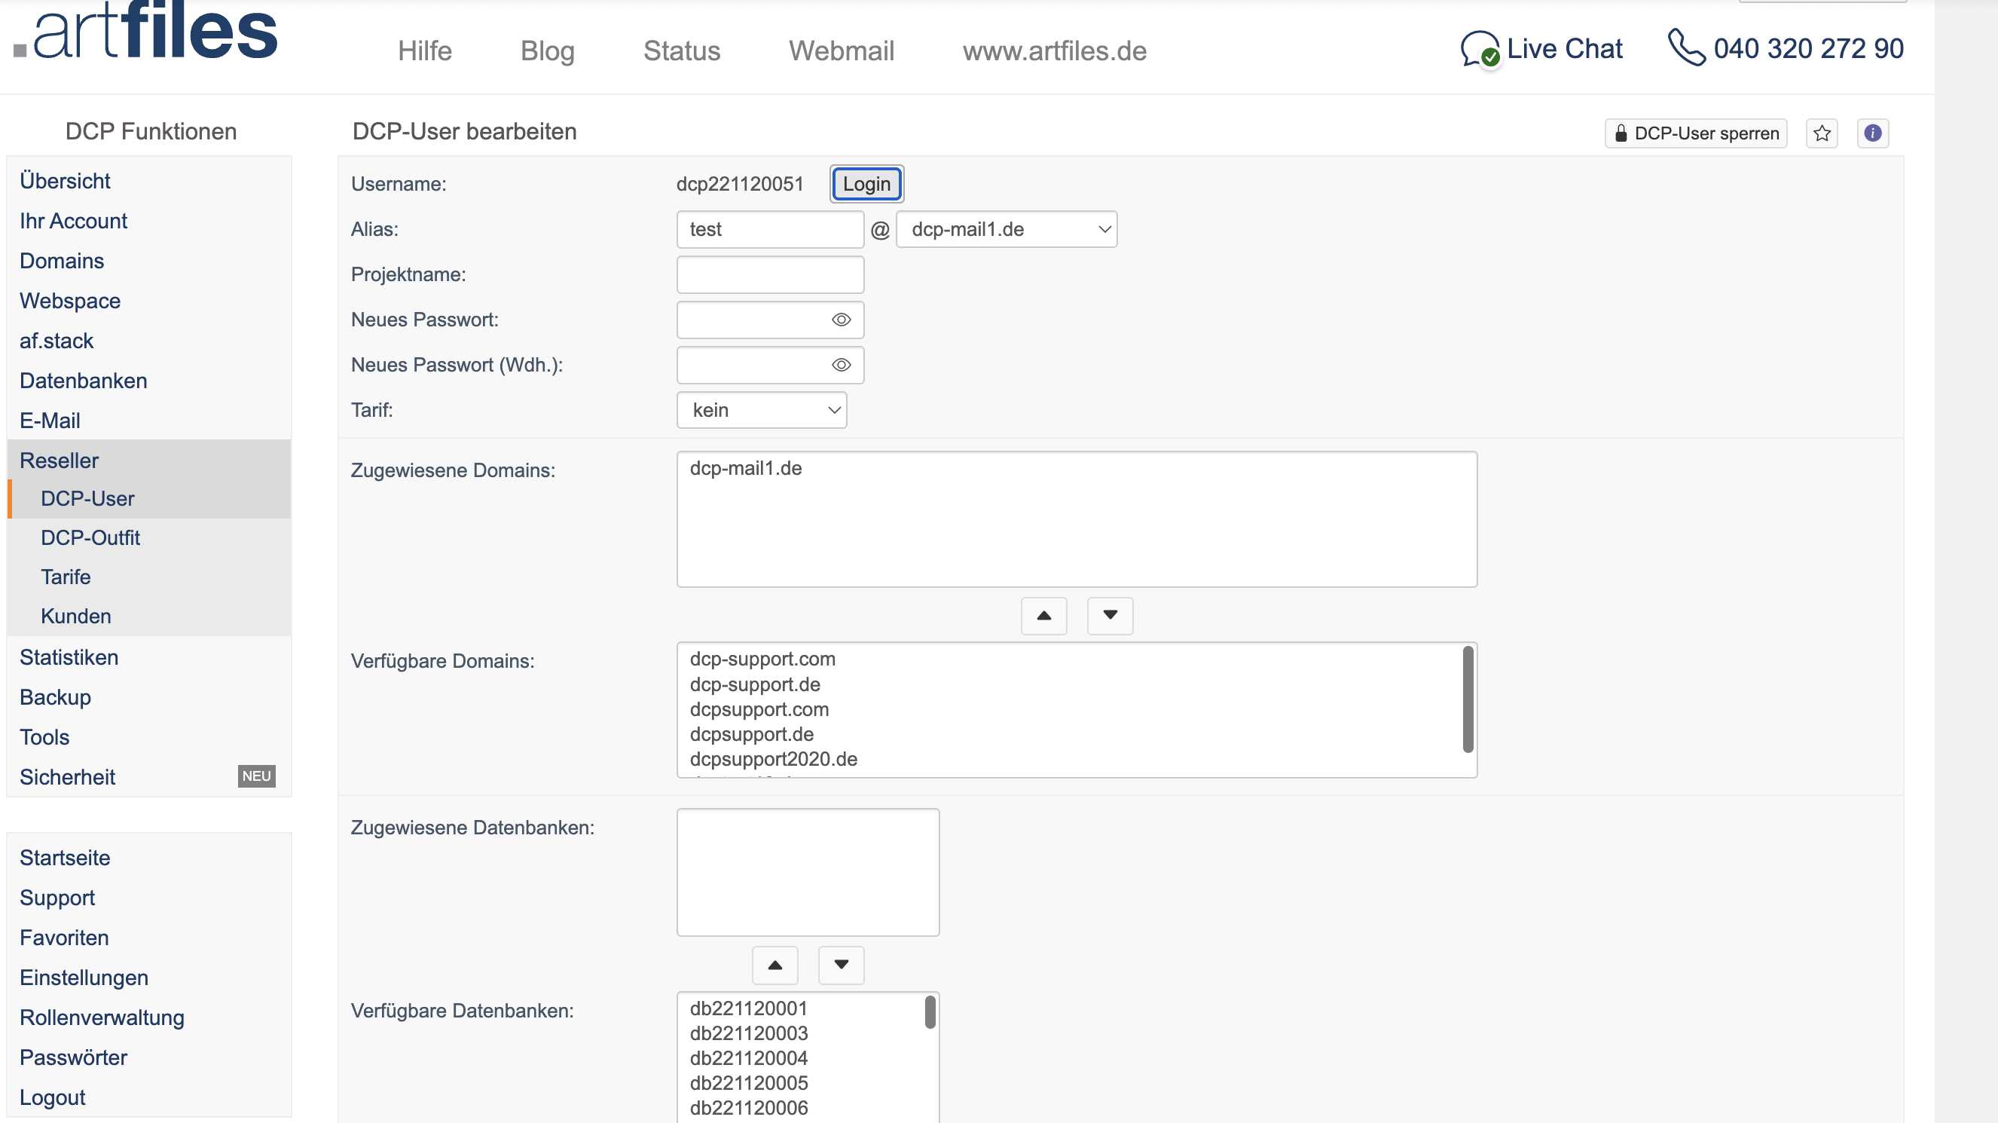The image size is (1998, 1123).
Task: Show the Neues Passwort with the eye icon
Action: 841,320
